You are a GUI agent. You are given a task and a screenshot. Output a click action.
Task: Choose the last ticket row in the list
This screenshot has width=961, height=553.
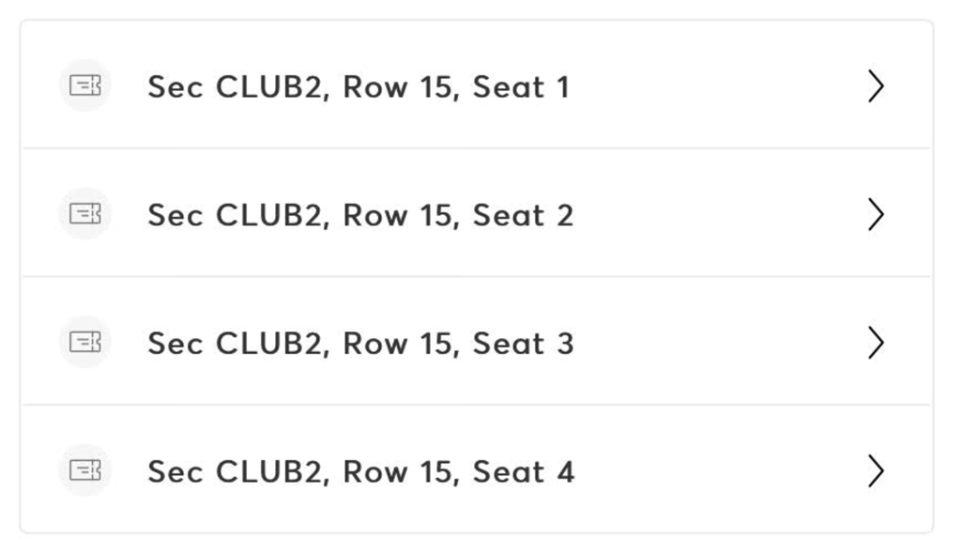(476, 469)
